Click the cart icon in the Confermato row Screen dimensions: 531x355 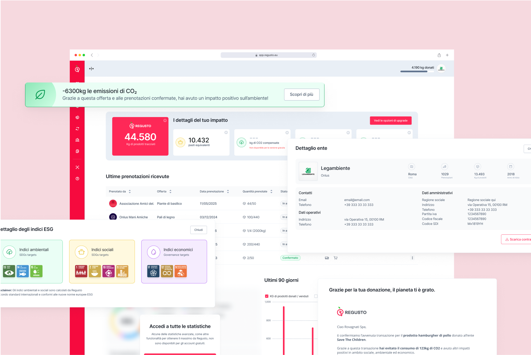336,258
